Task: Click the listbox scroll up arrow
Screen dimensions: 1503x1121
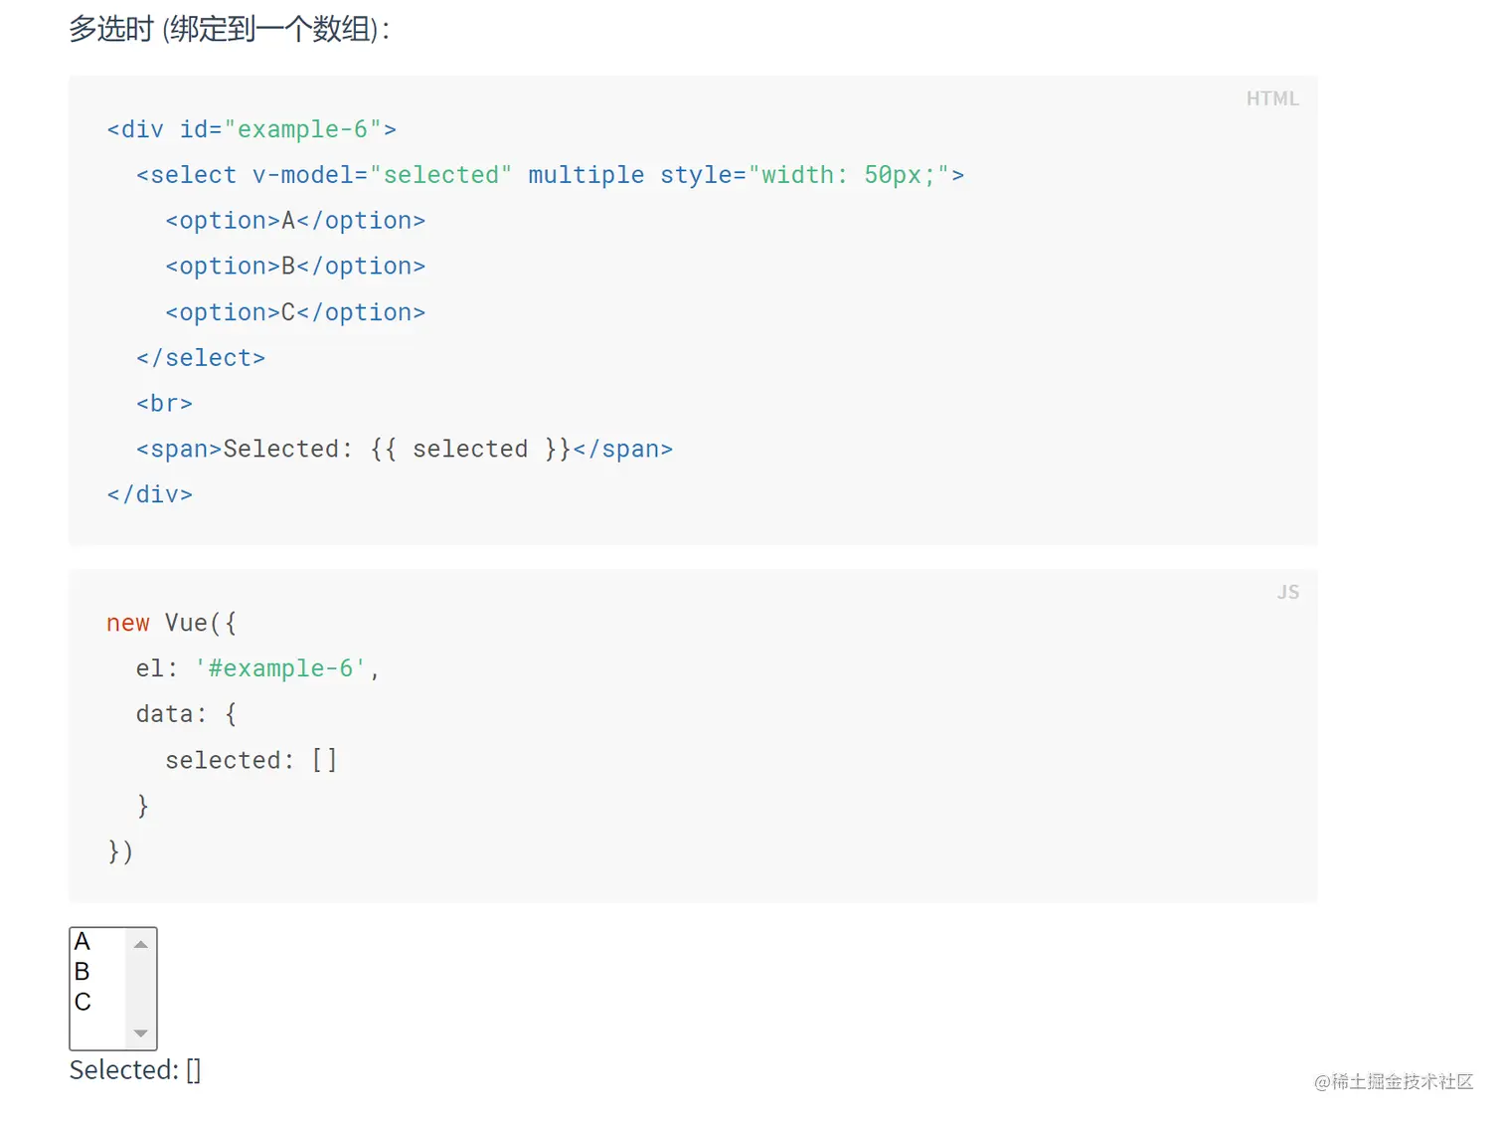Action: point(141,944)
